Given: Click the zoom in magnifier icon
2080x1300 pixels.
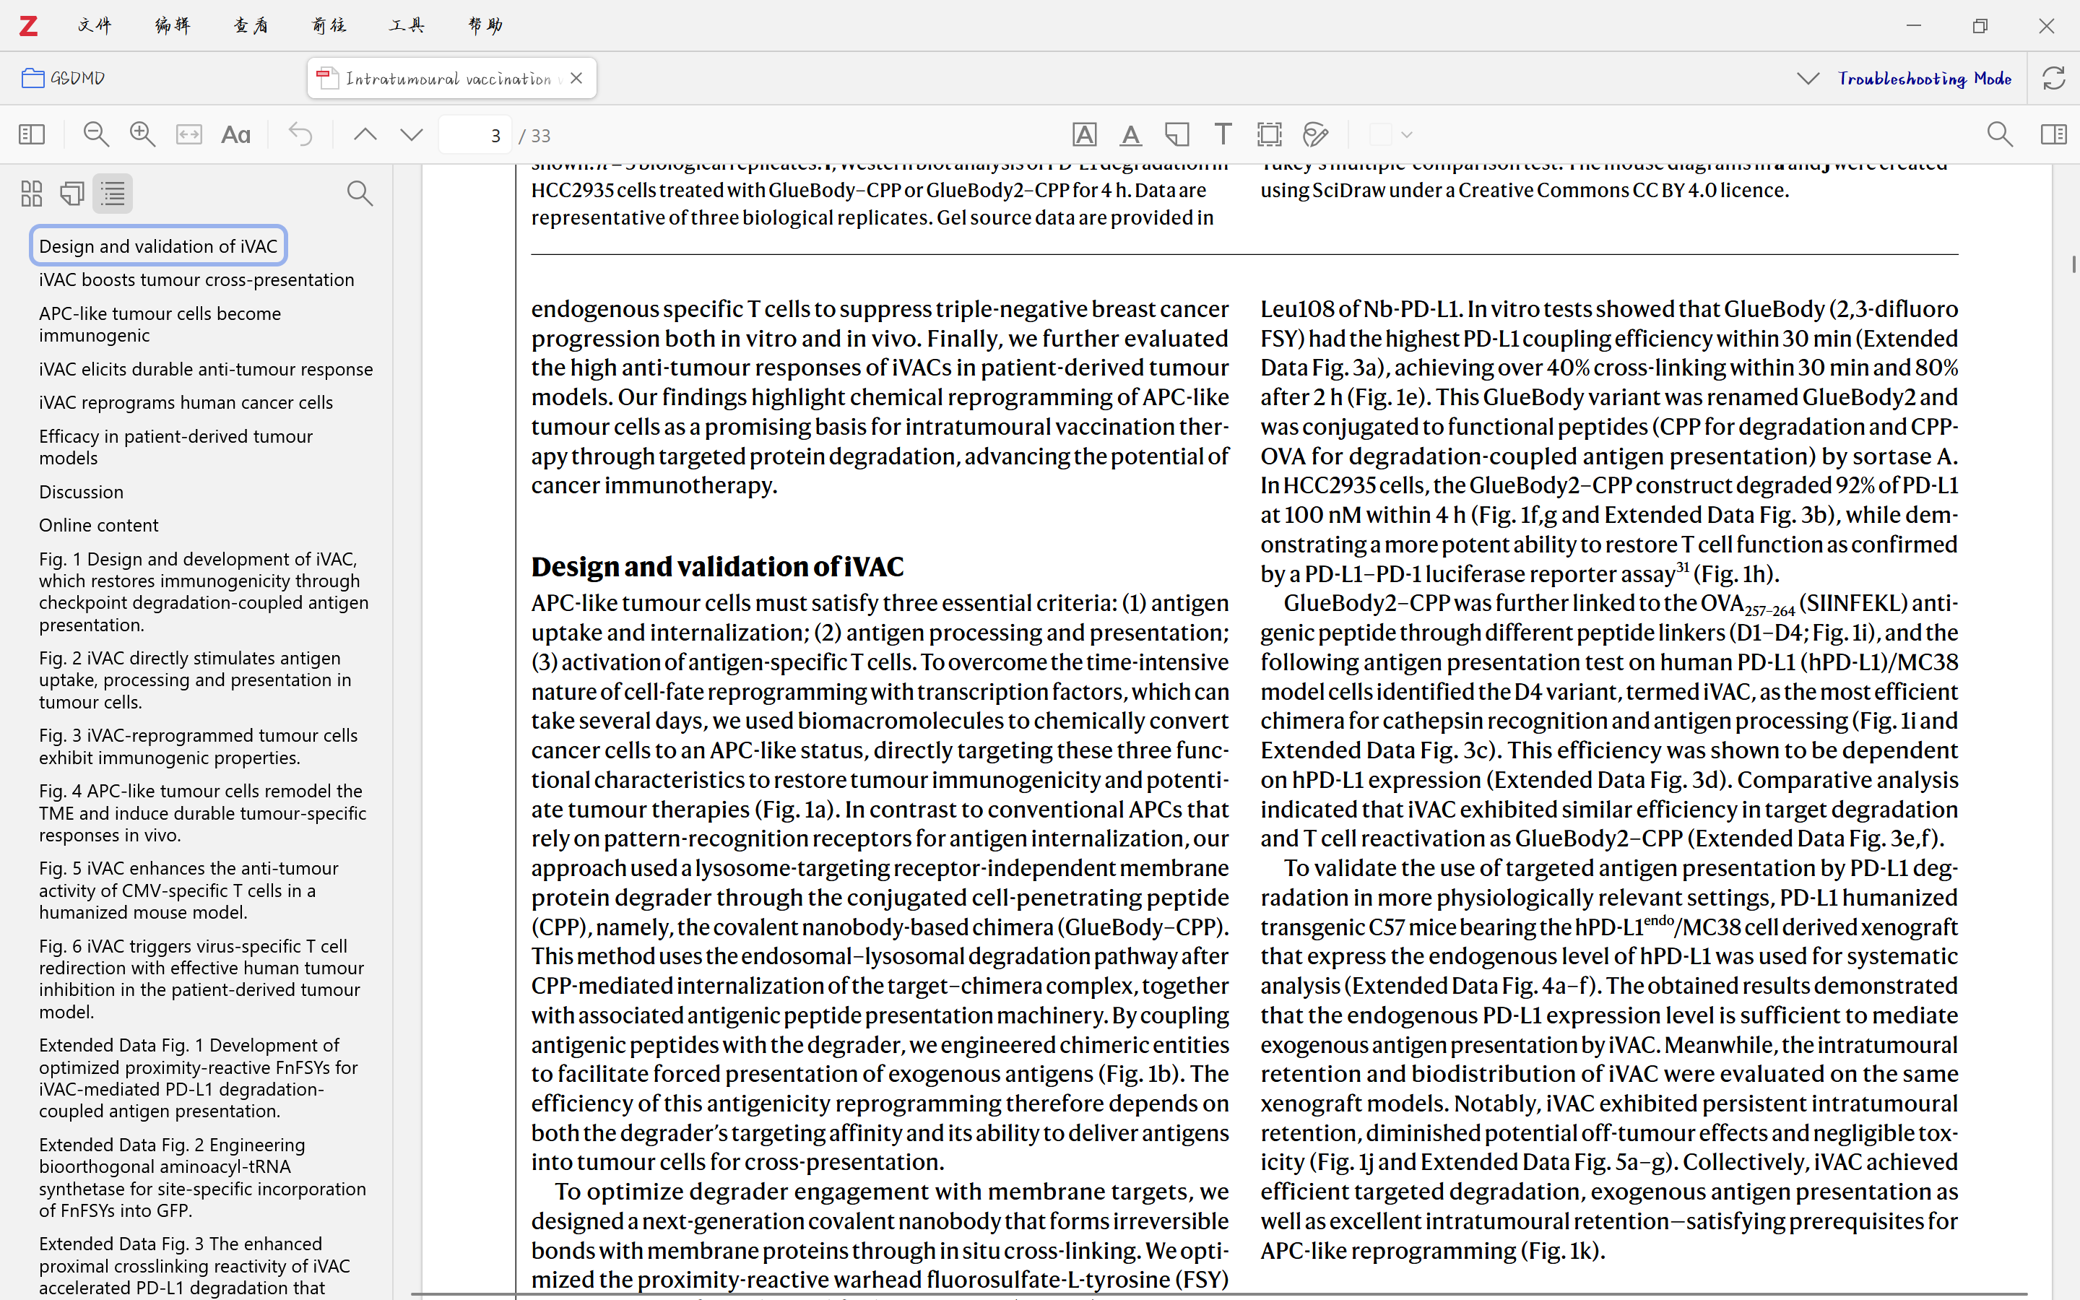Looking at the screenshot, I should 142,135.
